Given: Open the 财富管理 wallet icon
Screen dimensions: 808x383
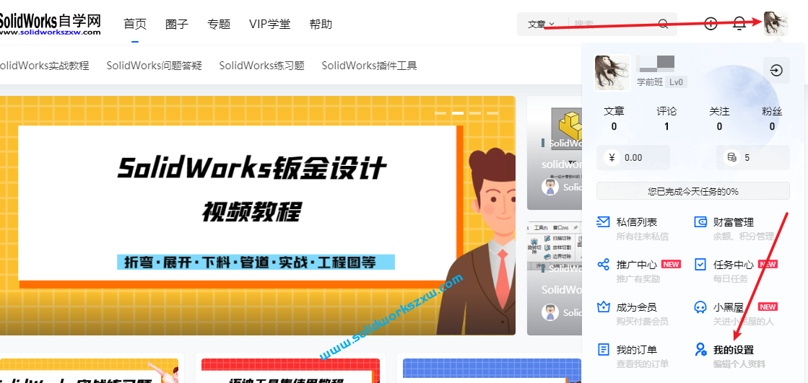Looking at the screenshot, I should (700, 222).
